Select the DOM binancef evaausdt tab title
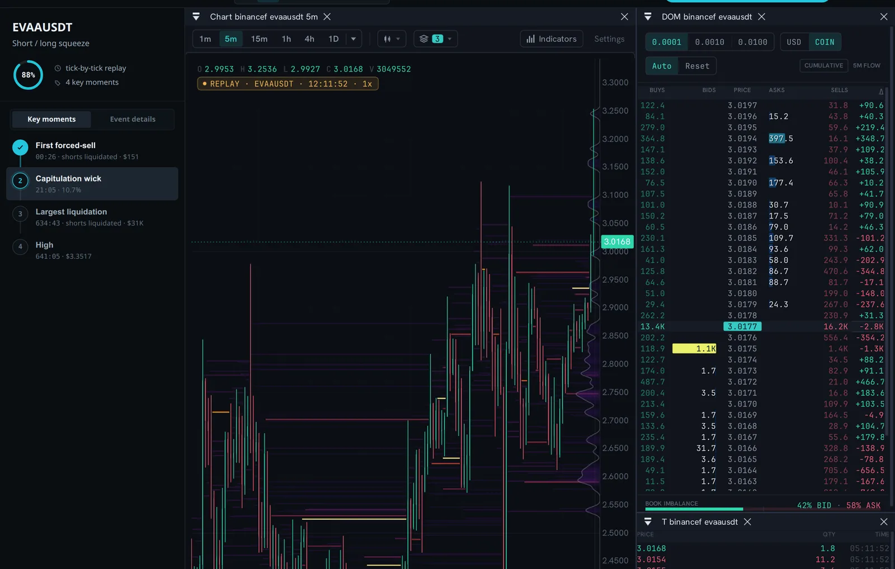 coord(706,17)
